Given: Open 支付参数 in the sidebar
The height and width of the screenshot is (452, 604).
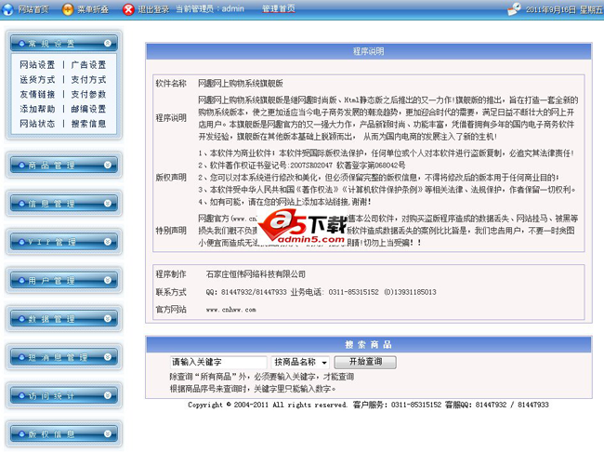Looking at the screenshot, I should point(88,94).
